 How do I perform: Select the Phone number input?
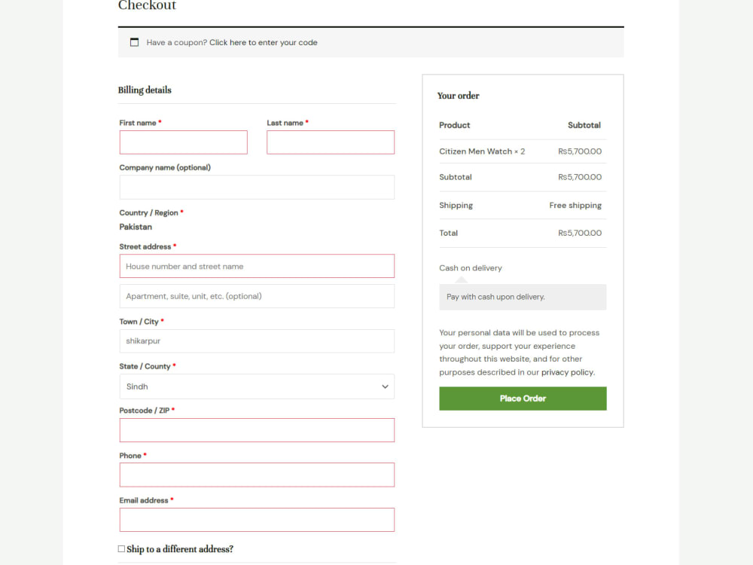[x=257, y=475]
